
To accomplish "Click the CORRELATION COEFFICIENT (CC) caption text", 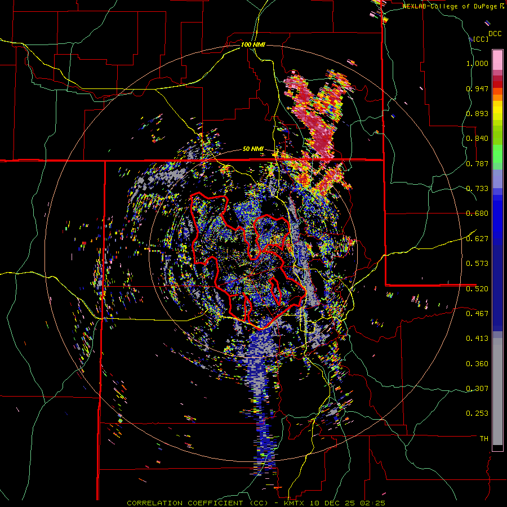I will click(x=198, y=503).
